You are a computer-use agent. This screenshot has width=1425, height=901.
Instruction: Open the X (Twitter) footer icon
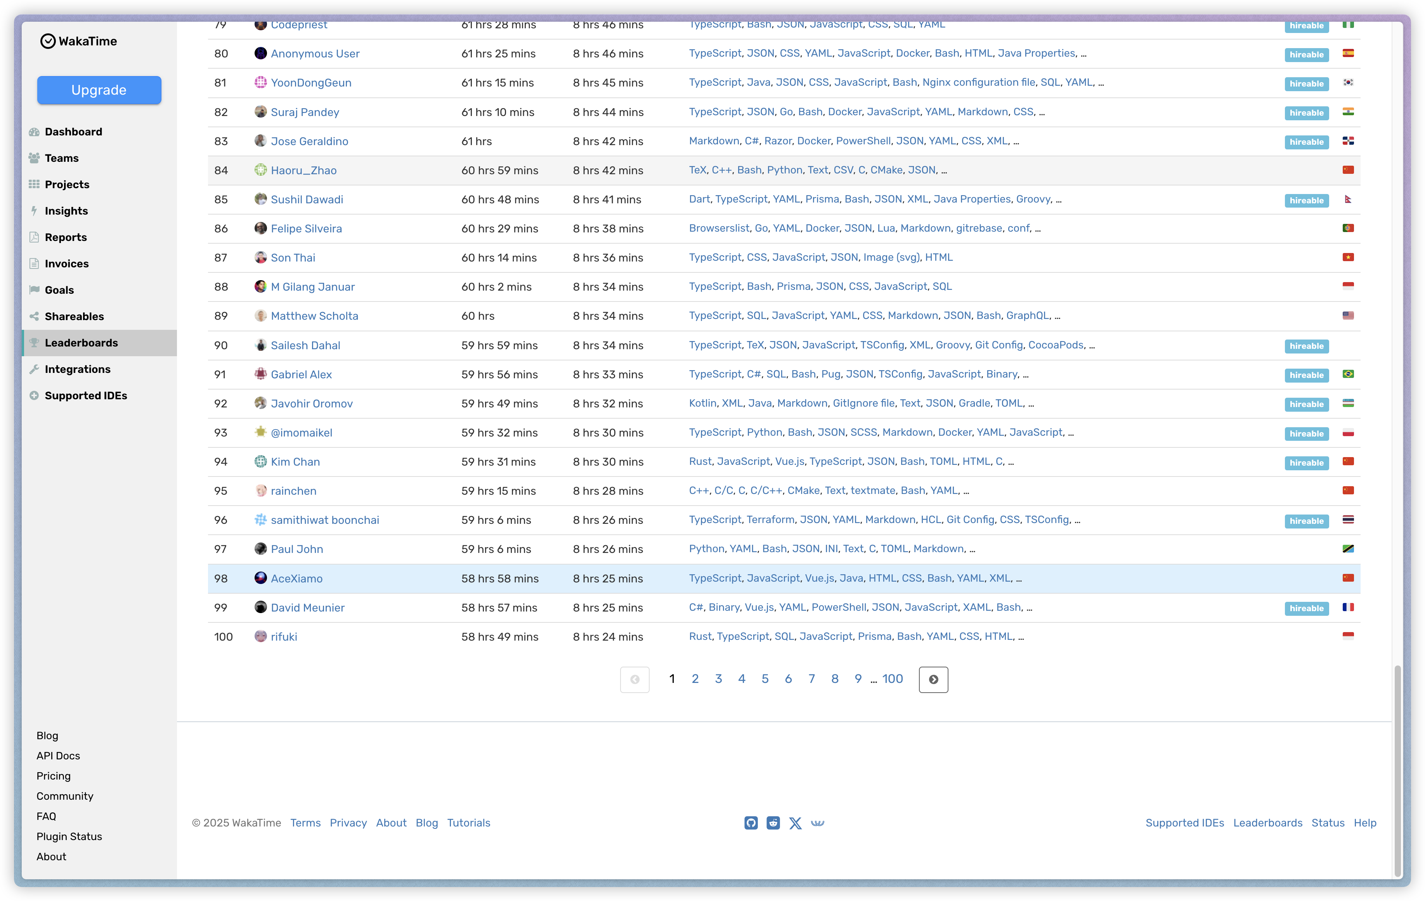point(795,823)
